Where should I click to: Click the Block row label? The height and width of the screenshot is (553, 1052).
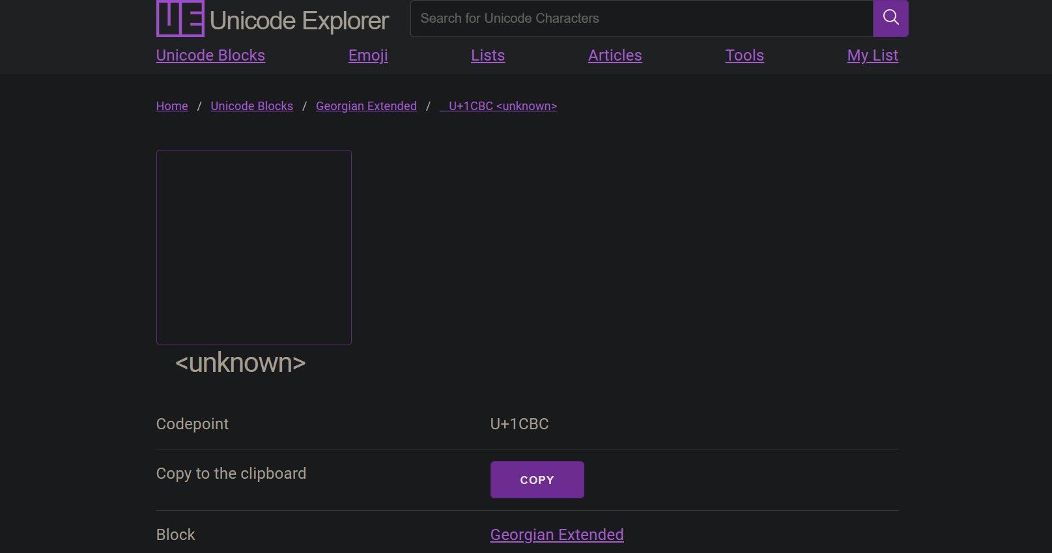[175, 535]
